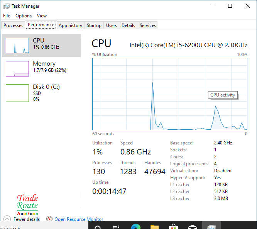The width and height of the screenshot is (257, 229).
Task: Select the Disk 0 (C:) thumbnail
Action: point(17,93)
